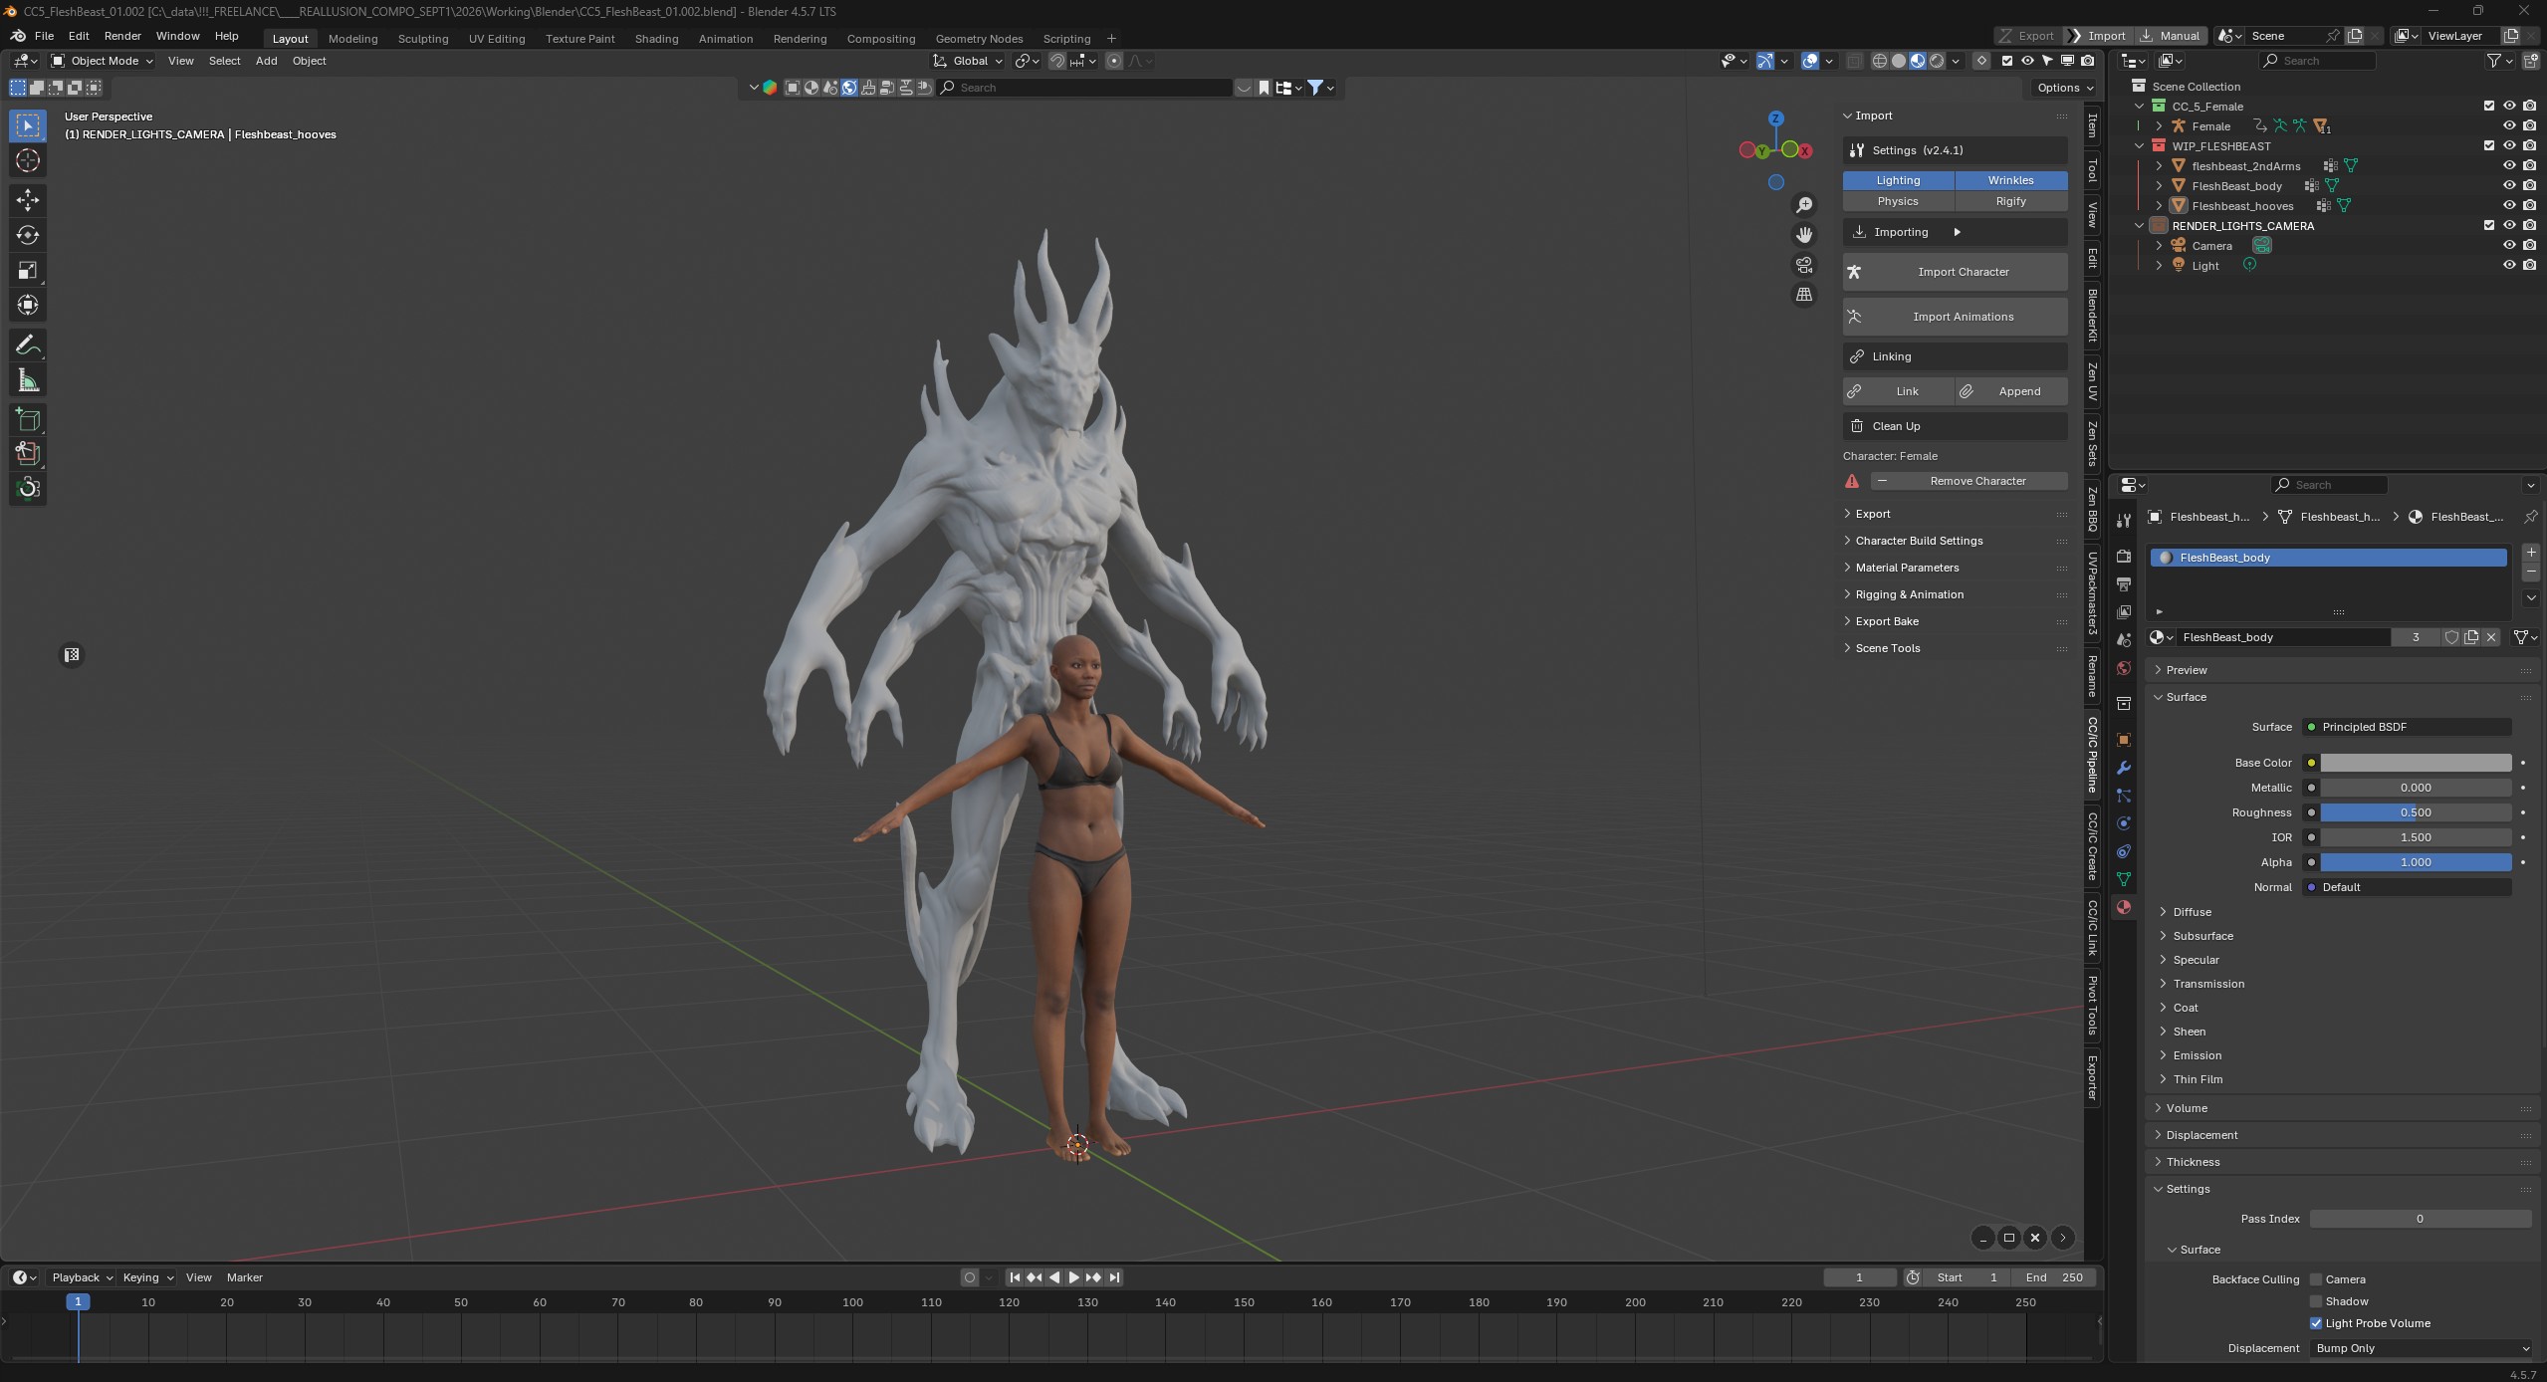Select the Move tool in toolbar
Image resolution: width=2547 pixels, height=1382 pixels.
(x=28, y=200)
